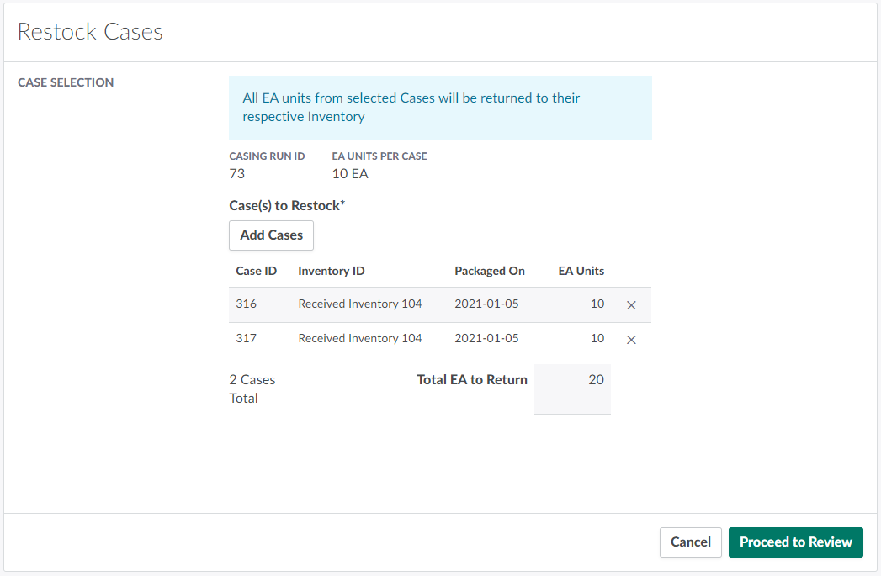Select Case ID 316 cell

(x=247, y=304)
